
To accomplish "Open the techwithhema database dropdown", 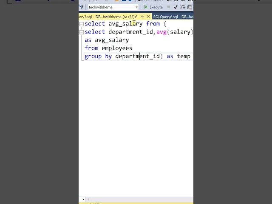I will tap(136, 7).
